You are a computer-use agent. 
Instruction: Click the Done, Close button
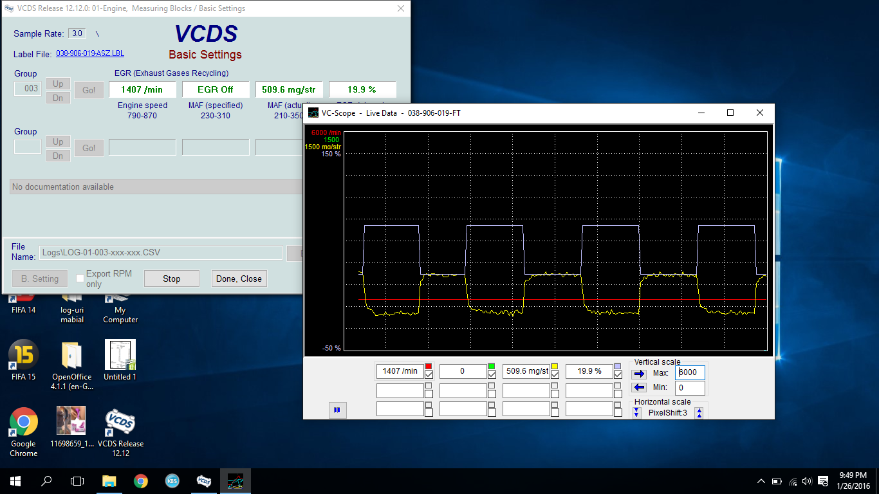click(239, 279)
